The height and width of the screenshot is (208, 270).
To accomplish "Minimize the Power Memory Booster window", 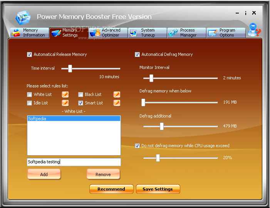I will pyautogui.click(x=237, y=13).
